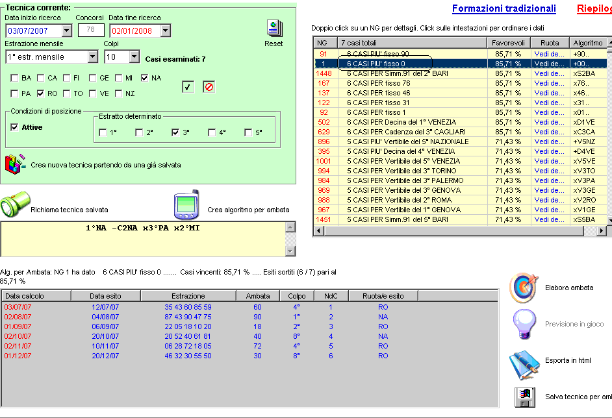The width and height of the screenshot is (612, 418).
Task: Open the Data fine ricerca date dropdown
Action: [166, 31]
